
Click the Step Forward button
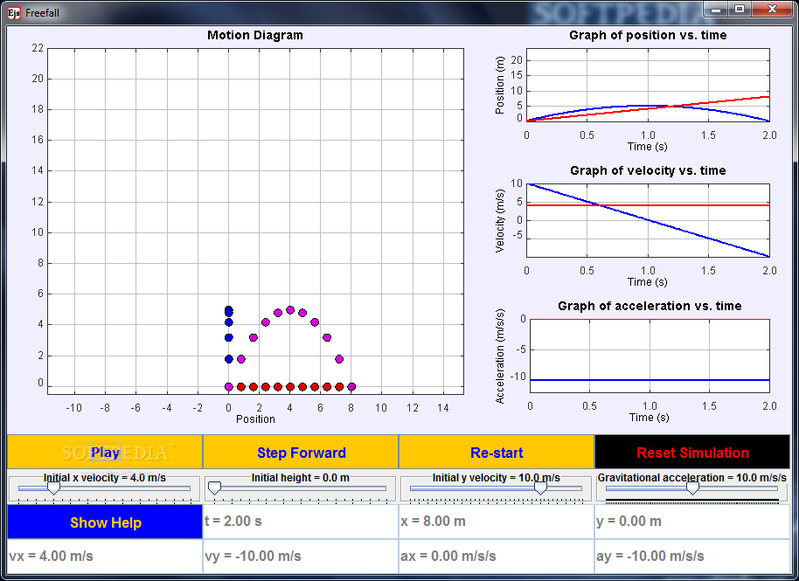tap(301, 453)
